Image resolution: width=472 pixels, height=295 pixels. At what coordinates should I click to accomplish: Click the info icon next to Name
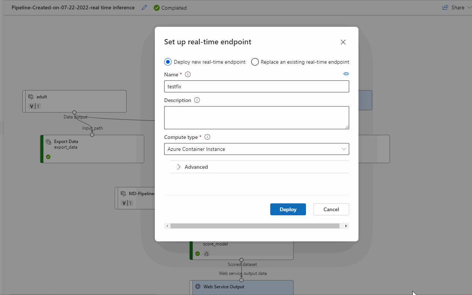(x=188, y=74)
